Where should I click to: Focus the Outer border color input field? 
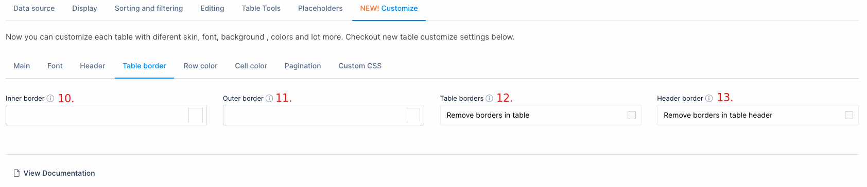[314, 115]
